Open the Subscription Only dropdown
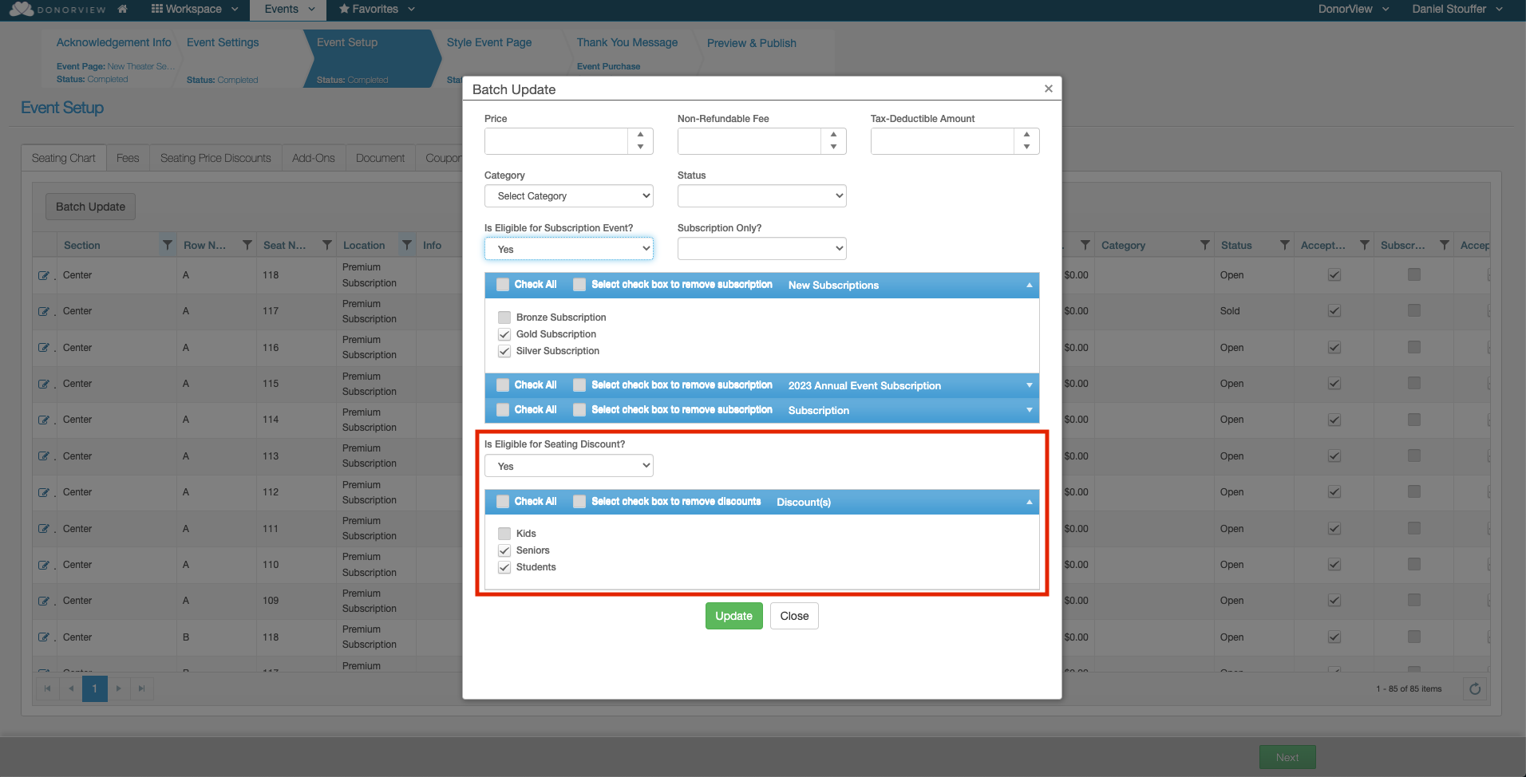The image size is (1526, 777). click(x=762, y=249)
